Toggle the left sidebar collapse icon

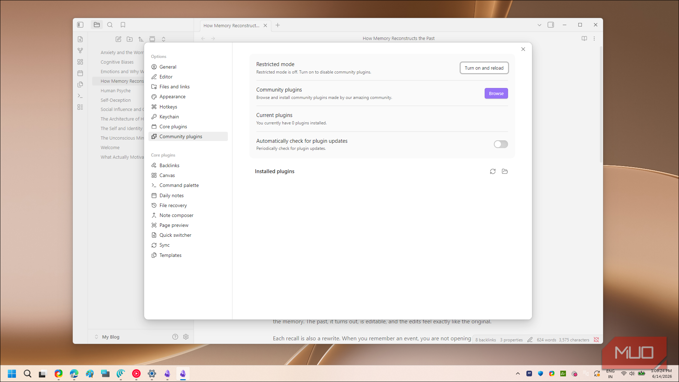pyautogui.click(x=80, y=25)
